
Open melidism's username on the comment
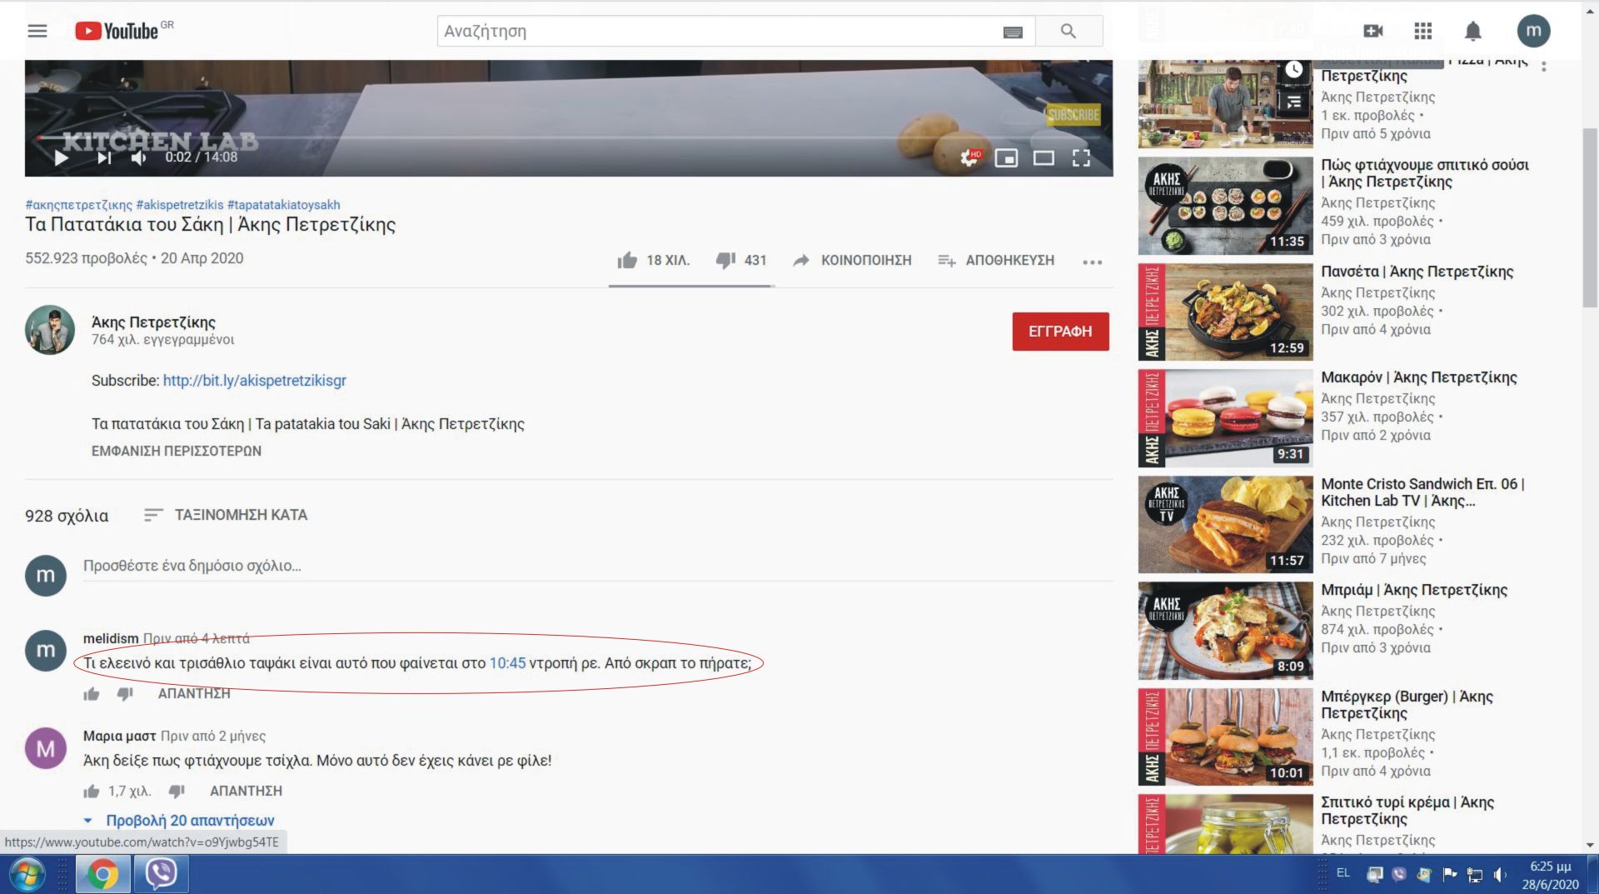[x=111, y=638]
